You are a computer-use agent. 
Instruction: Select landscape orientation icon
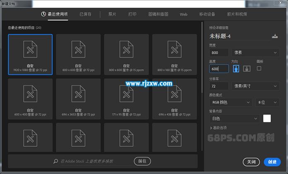coord(247,69)
